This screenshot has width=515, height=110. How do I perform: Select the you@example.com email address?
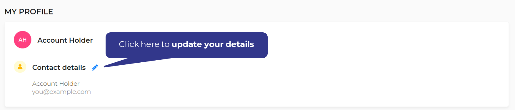61,92
